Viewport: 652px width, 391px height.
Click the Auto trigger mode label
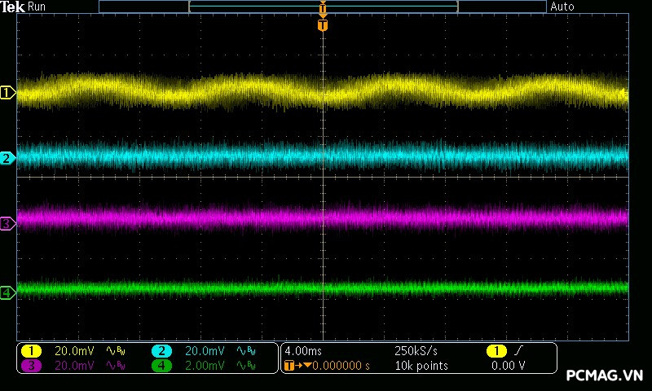[562, 7]
